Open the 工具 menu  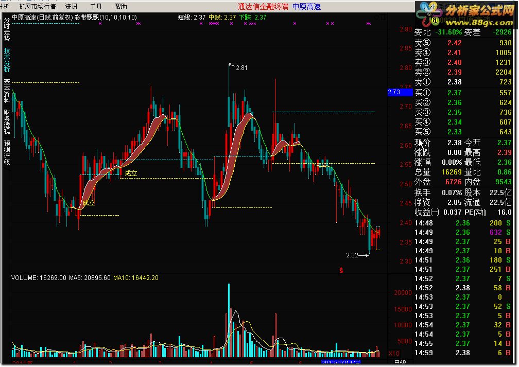[96, 6]
